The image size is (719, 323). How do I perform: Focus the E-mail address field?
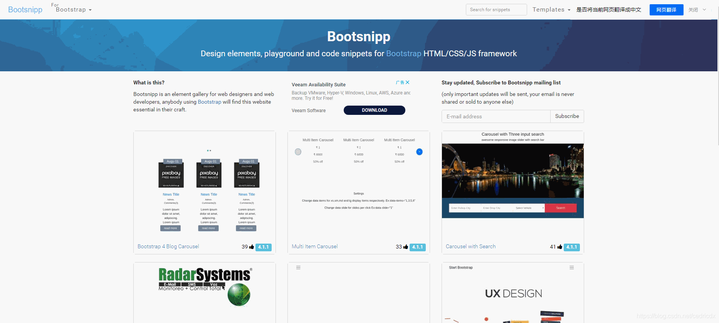tap(496, 116)
